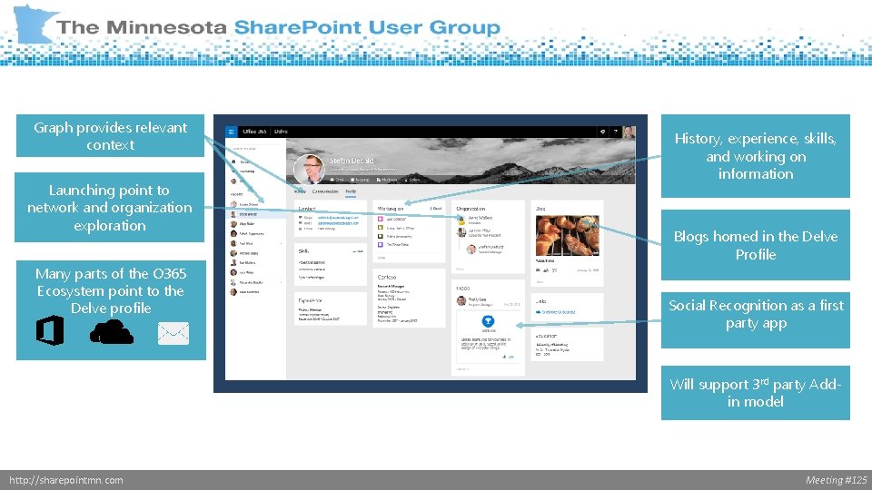Click Stefan Debald's avatar in Organization card
The height and width of the screenshot is (490, 872).
[x=471, y=249]
